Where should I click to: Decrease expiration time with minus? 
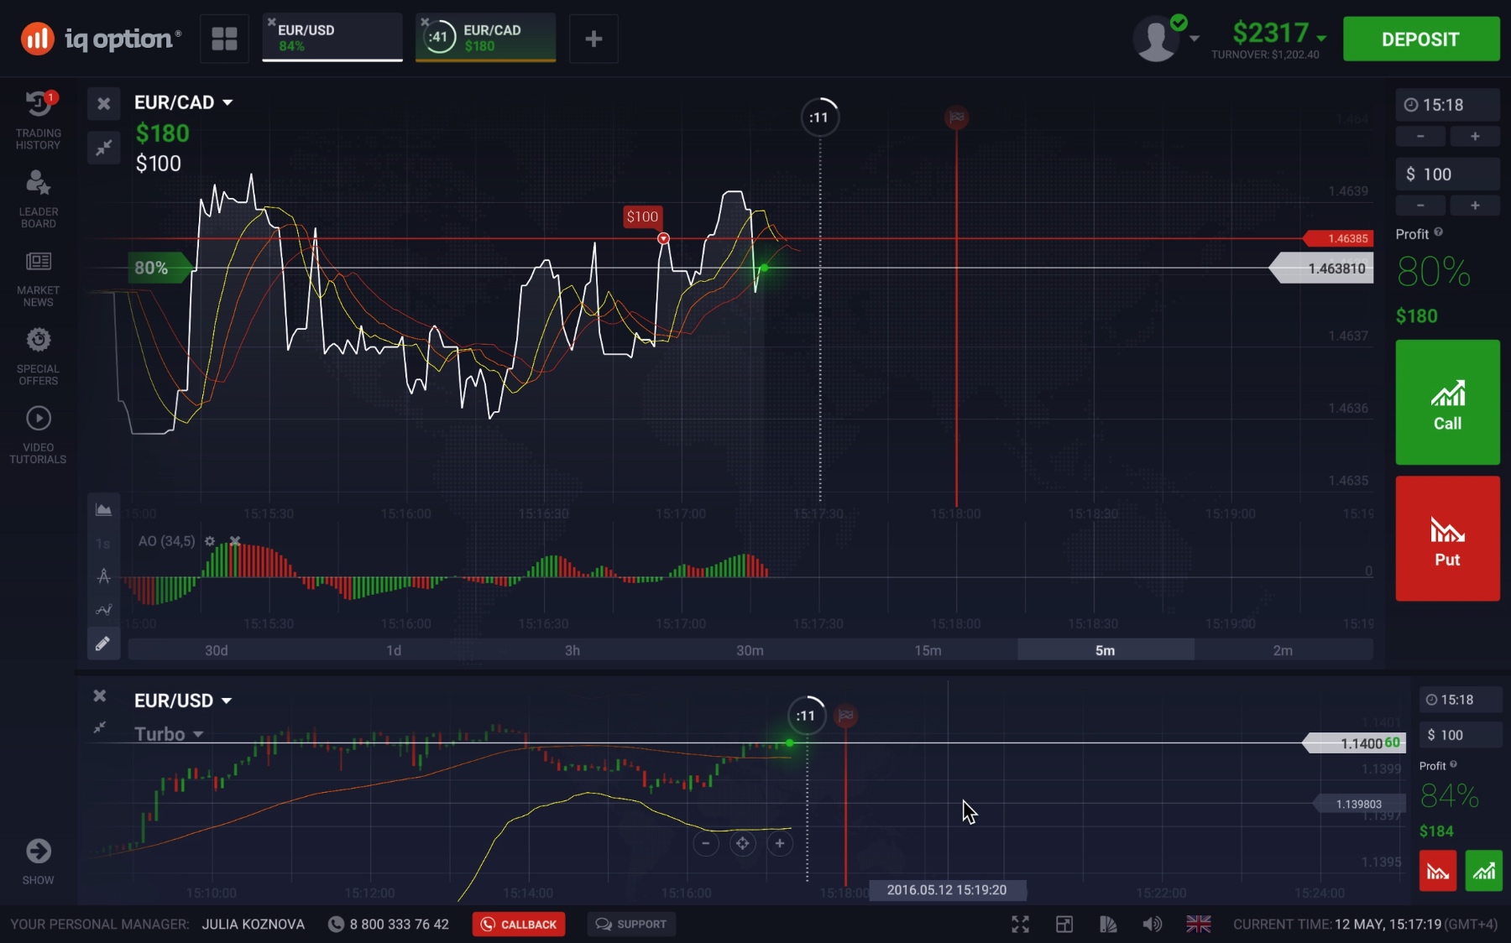(x=1420, y=136)
